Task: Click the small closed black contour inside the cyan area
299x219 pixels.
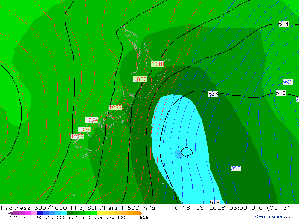Action: coord(187,152)
